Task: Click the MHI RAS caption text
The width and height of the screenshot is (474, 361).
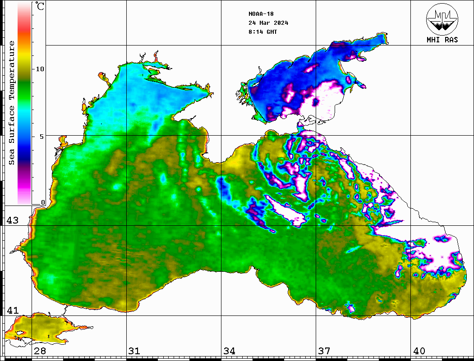Action: [x=442, y=40]
